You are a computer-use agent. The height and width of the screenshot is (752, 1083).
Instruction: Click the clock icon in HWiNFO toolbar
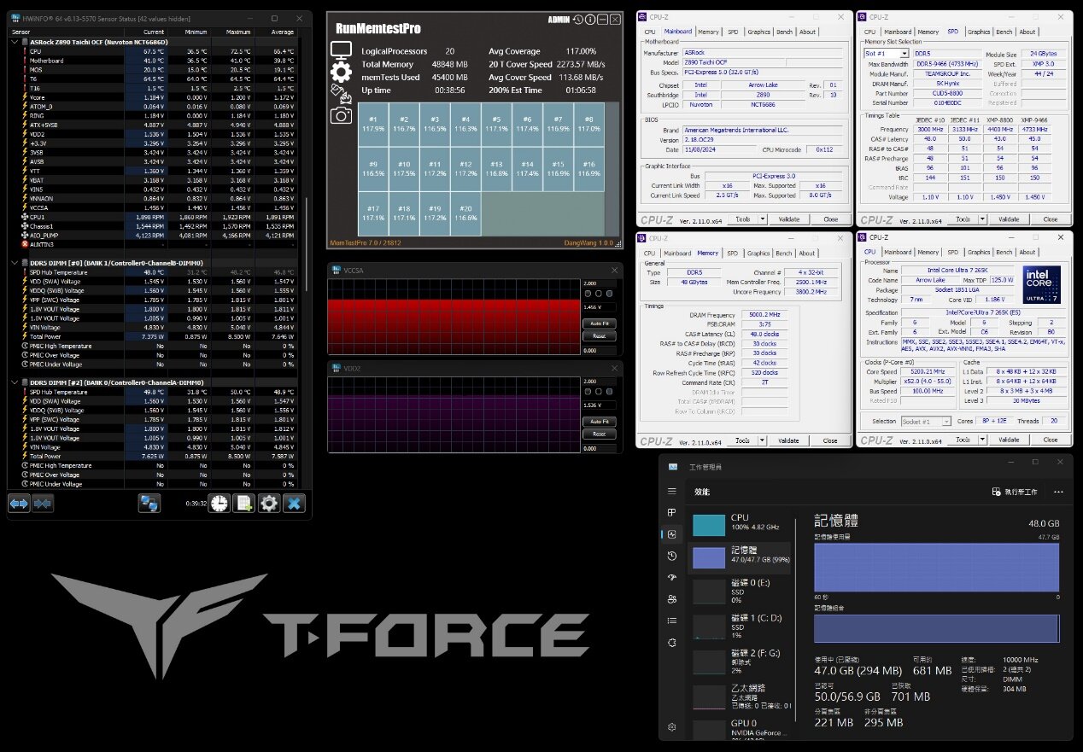[x=220, y=504]
